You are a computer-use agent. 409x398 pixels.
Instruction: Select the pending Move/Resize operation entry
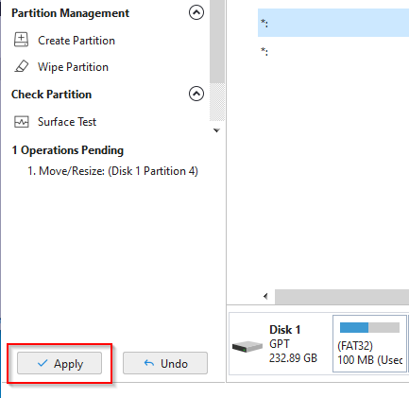click(112, 171)
